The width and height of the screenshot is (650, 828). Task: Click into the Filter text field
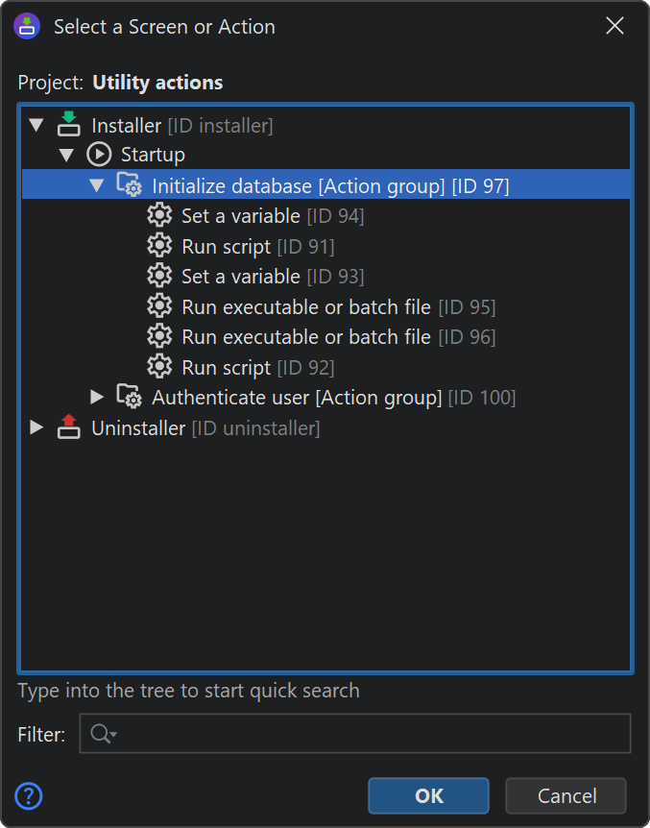pos(365,734)
